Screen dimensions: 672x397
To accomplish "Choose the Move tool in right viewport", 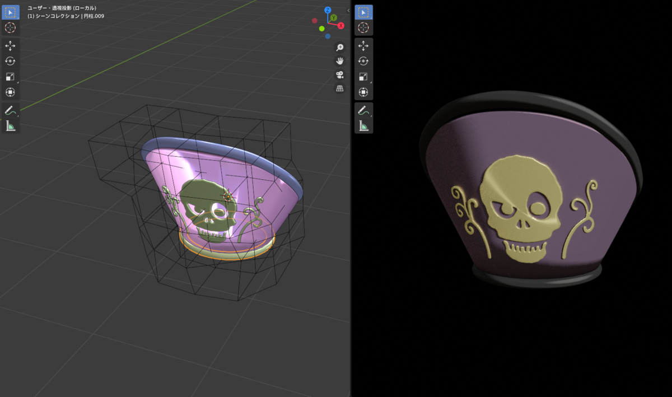I will (x=363, y=46).
